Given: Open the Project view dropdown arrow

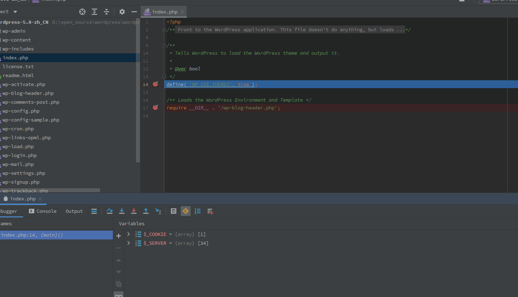Looking at the screenshot, I should (x=15, y=12).
